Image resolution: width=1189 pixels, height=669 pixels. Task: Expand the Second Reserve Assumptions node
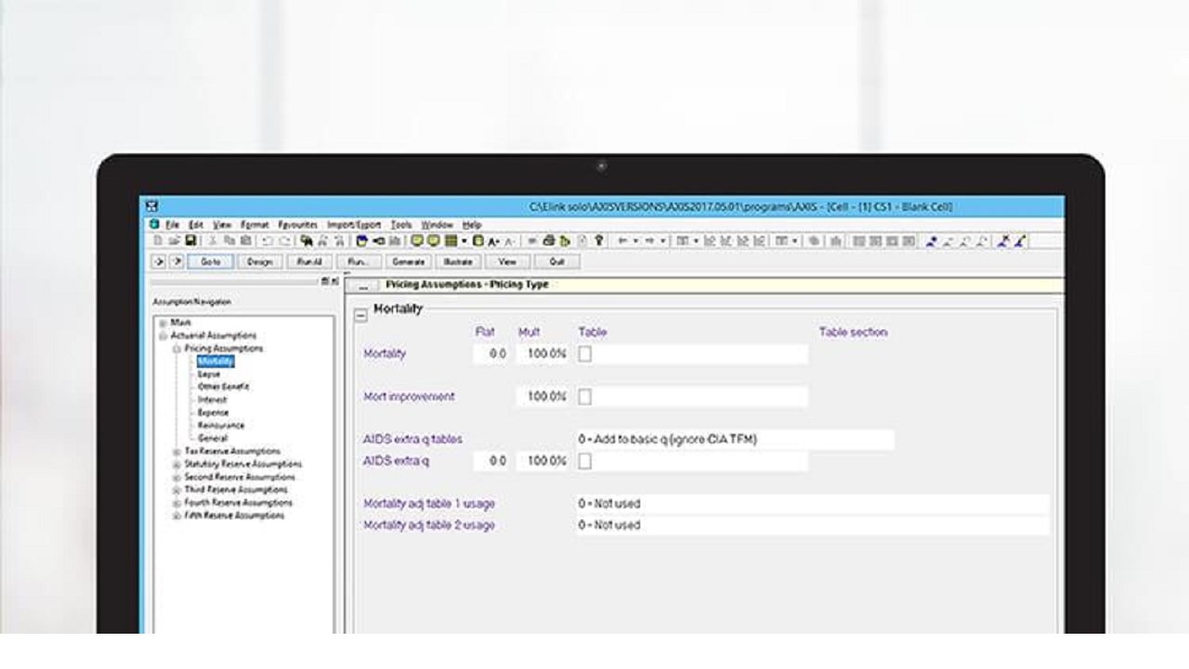pyautogui.click(x=176, y=478)
